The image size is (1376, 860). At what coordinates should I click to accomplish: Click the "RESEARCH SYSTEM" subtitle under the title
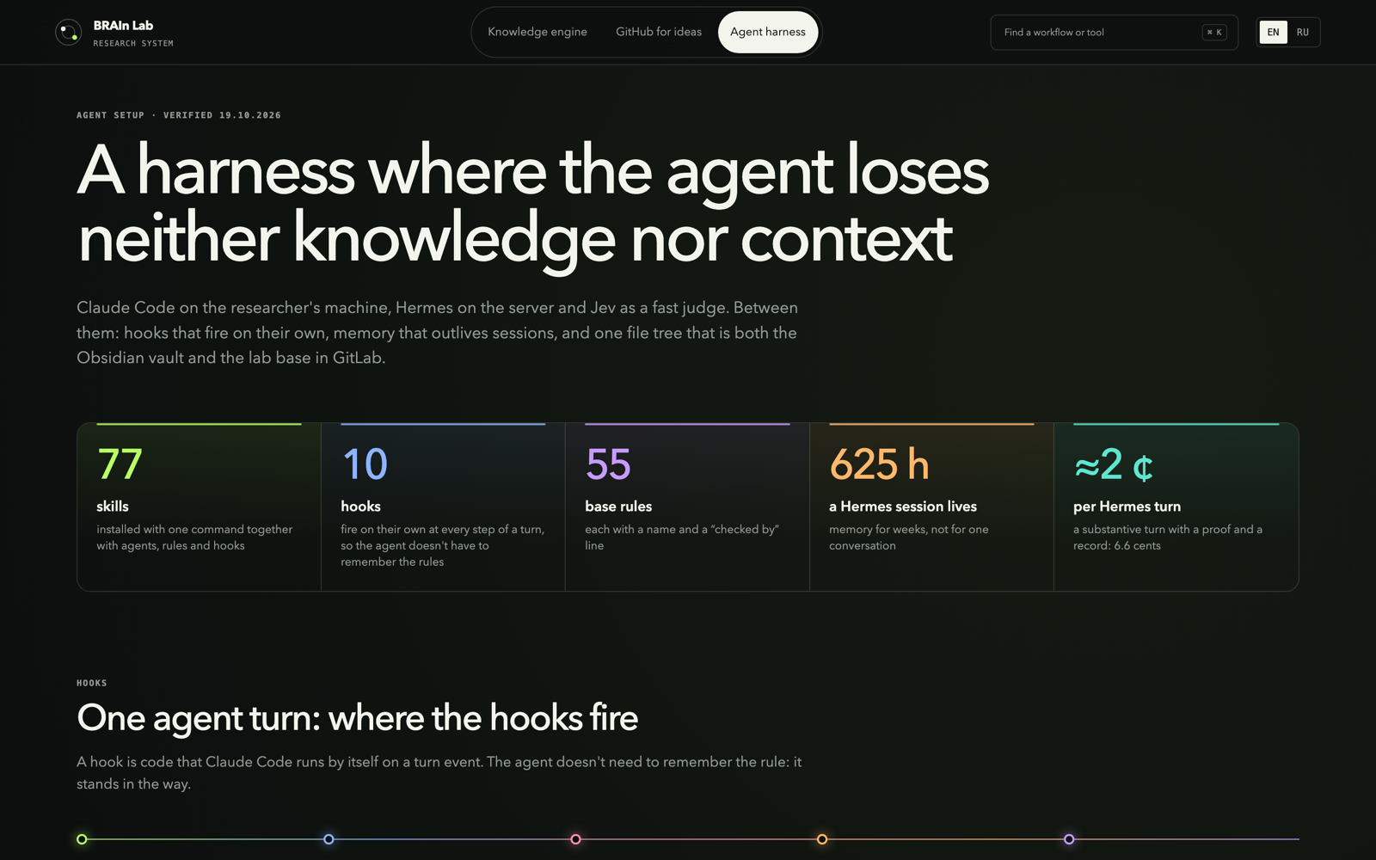coord(133,43)
